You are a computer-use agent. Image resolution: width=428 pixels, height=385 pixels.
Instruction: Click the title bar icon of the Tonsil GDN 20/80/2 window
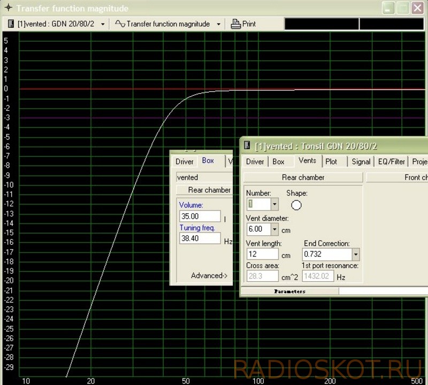coord(247,145)
